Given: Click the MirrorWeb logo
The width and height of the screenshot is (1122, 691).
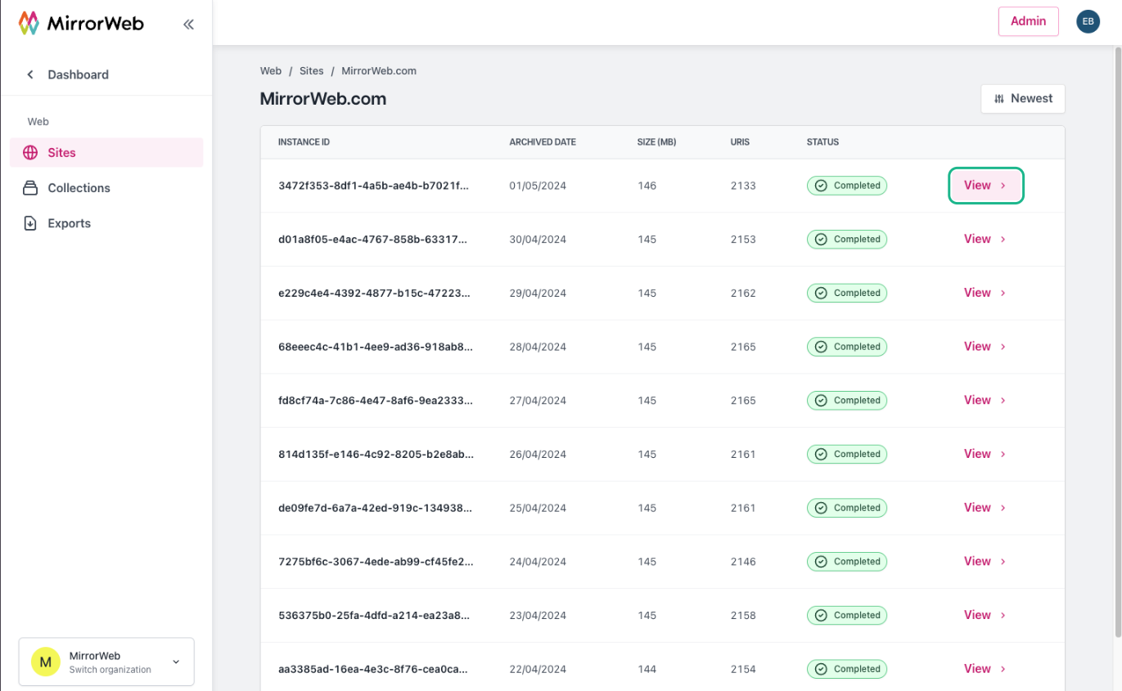Looking at the screenshot, I should (81, 23).
